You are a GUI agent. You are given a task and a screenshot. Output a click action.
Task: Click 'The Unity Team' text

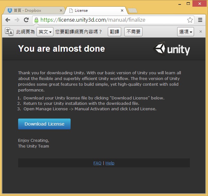[x=34, y=146]
